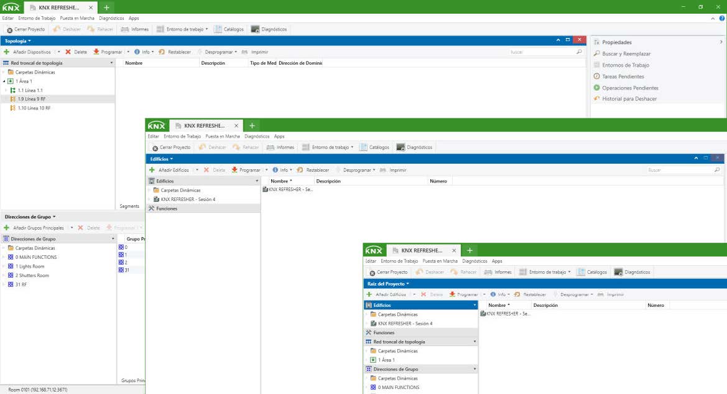Image resolution: width=727 pixels, height=394 pixels.
Task: Expand 1.1 Línea 1.1 tree node
Action: coord(6,90)
